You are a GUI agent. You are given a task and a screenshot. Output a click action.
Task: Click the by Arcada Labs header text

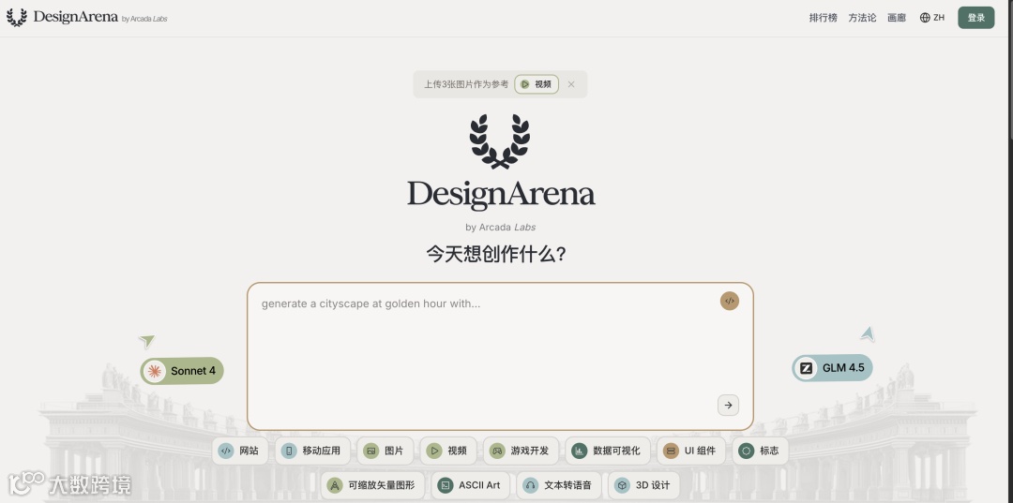pos(144,19)
